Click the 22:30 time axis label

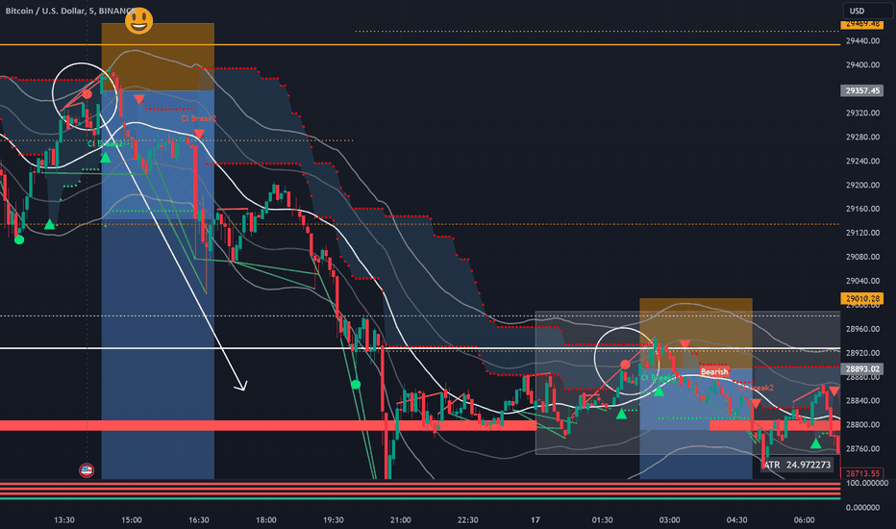467,519
